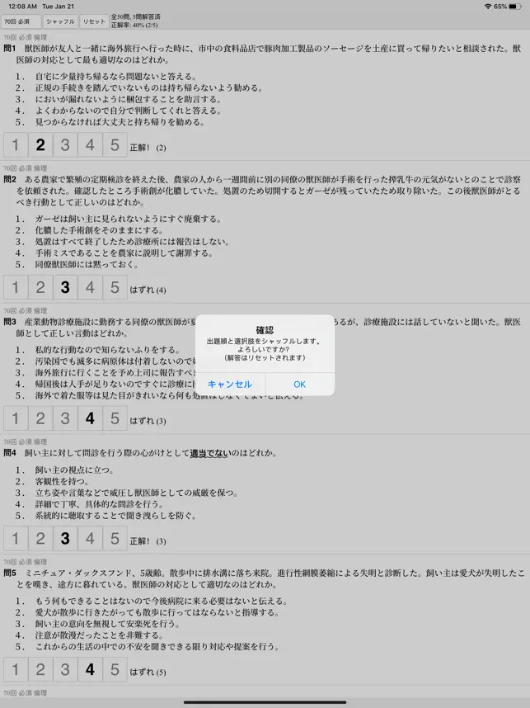Cancel the shuffle dialog with キャンセル
Screen dimensions: 530x708
pyautogui.click(x=230, y=385)
